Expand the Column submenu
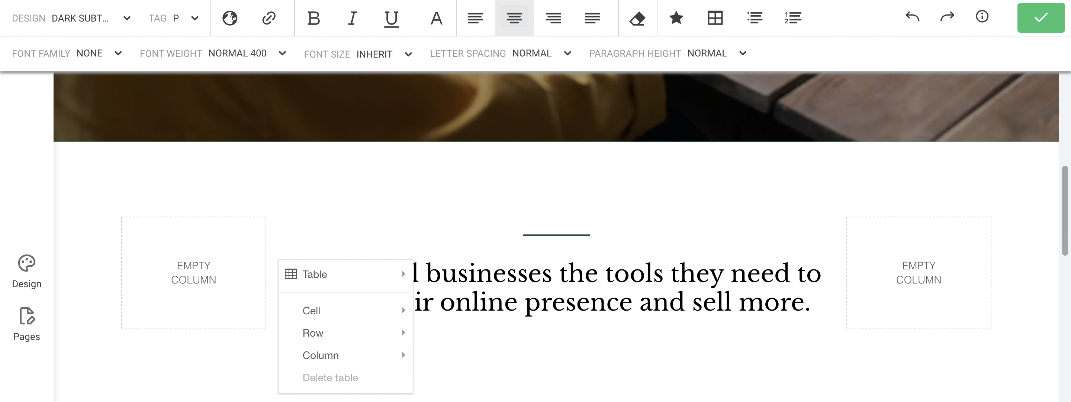 345,356
